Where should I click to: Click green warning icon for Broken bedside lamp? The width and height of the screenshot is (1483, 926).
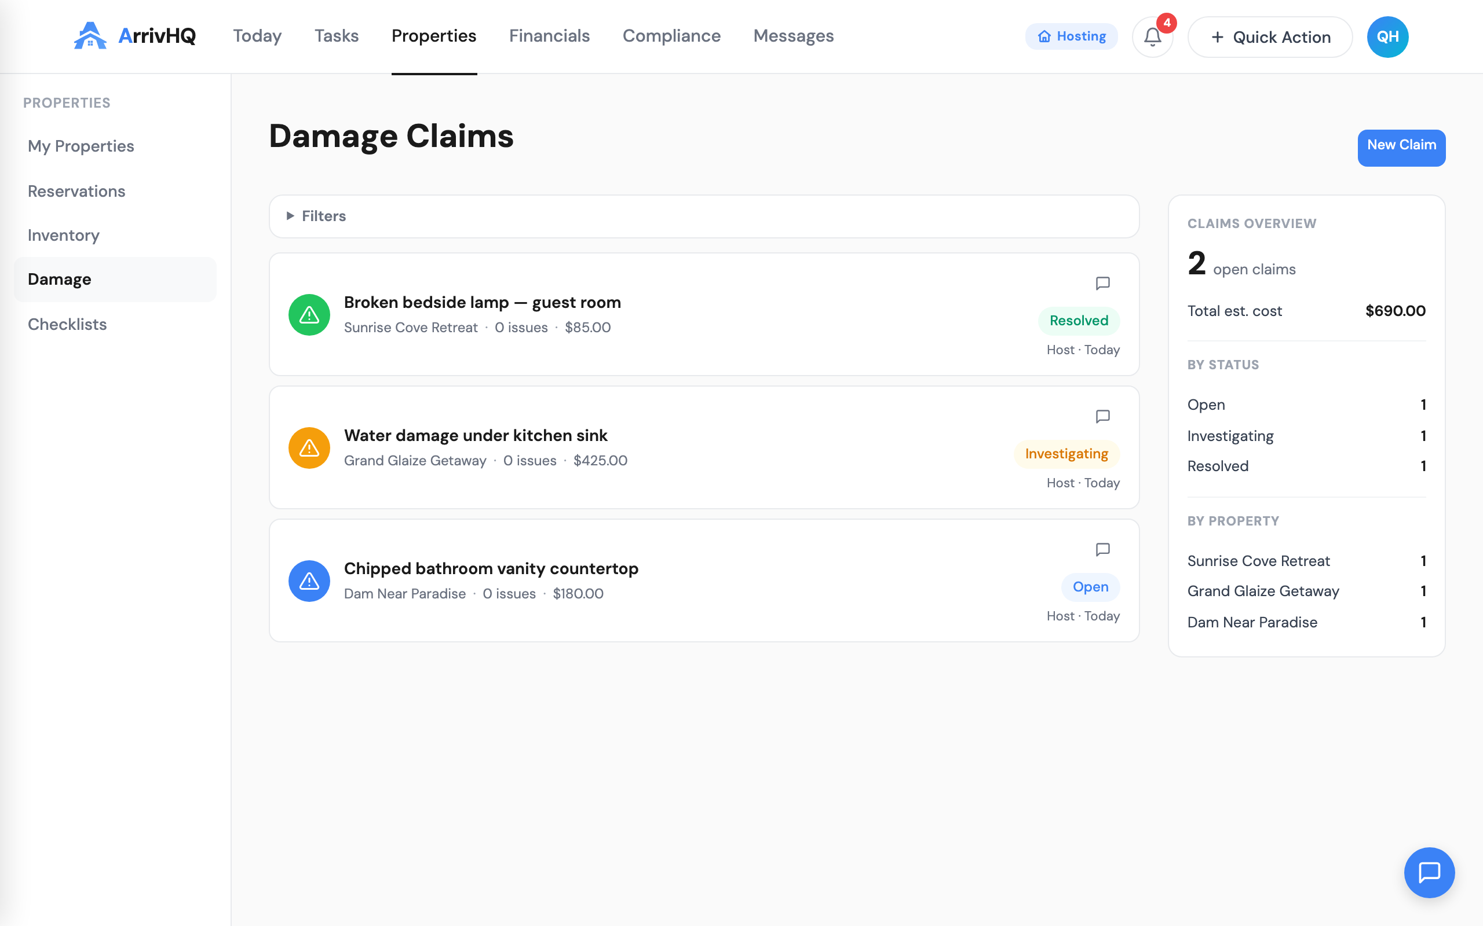click(309, 315)
